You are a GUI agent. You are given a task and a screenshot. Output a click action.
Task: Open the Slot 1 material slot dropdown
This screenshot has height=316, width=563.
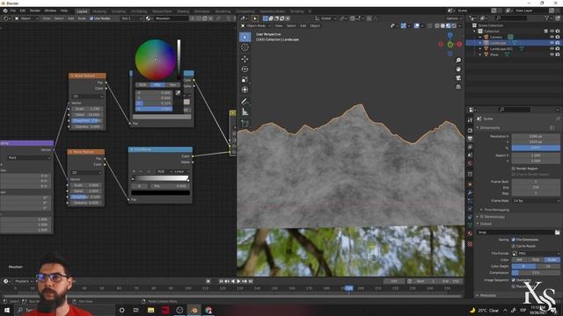(x=131, y=18)
